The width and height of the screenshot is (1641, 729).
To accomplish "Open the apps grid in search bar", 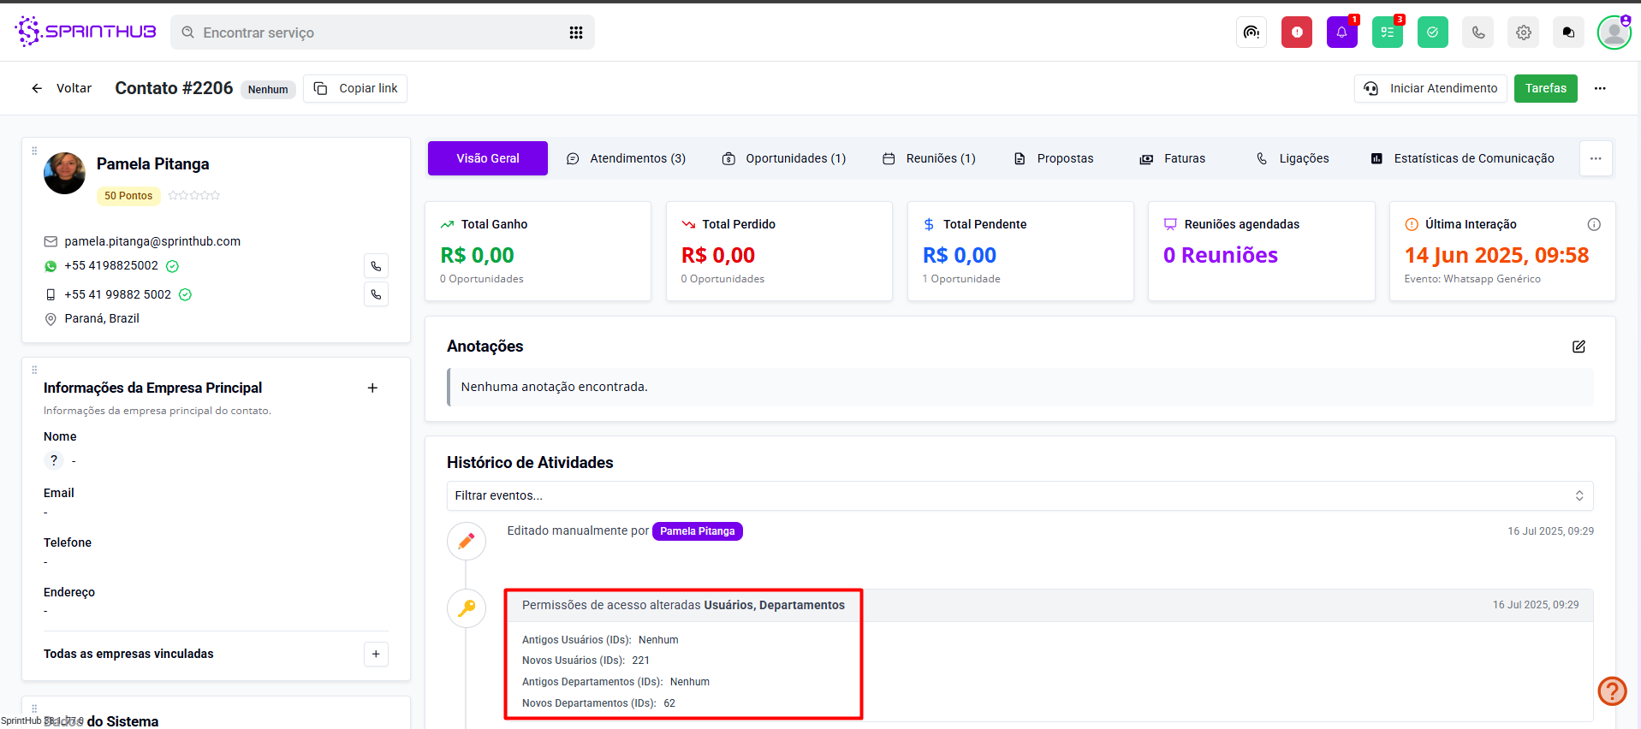I will (x=576, y=33).
